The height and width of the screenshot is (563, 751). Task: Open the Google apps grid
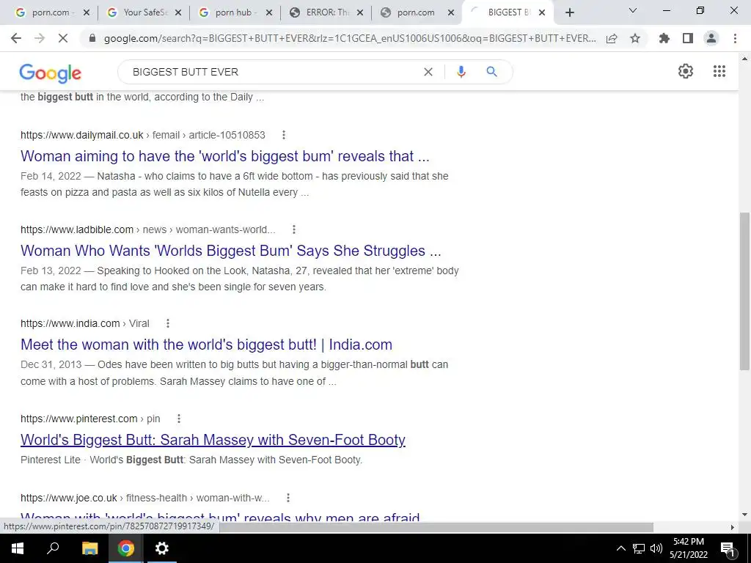719,71
